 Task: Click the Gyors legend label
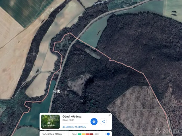(x=75, y=134)
